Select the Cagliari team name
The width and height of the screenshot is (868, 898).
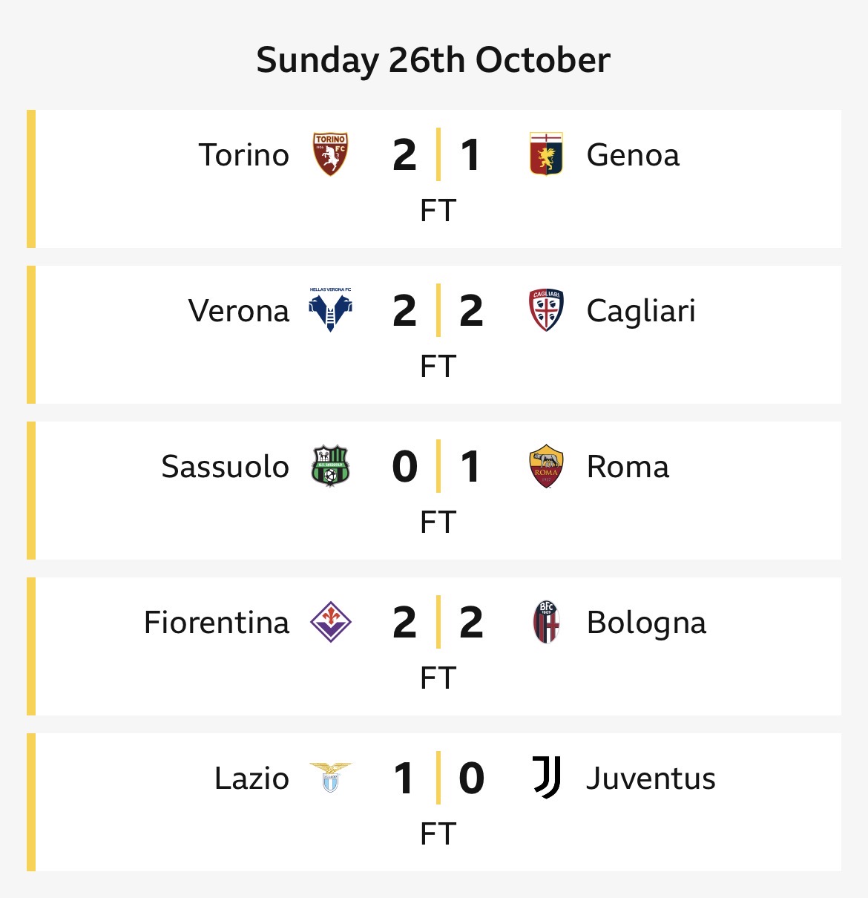(x=641, y=311)
